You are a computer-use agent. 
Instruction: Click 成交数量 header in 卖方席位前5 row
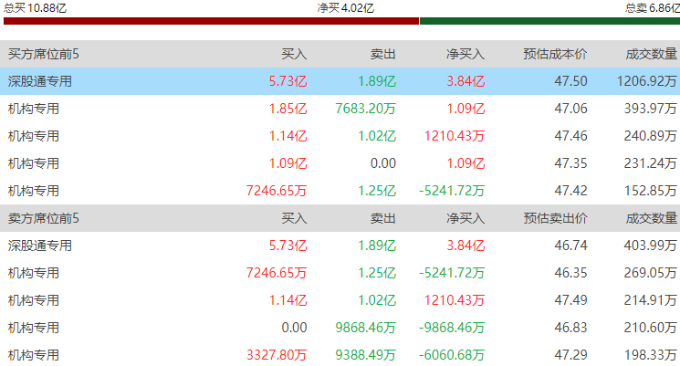click(x=651, y=218)
